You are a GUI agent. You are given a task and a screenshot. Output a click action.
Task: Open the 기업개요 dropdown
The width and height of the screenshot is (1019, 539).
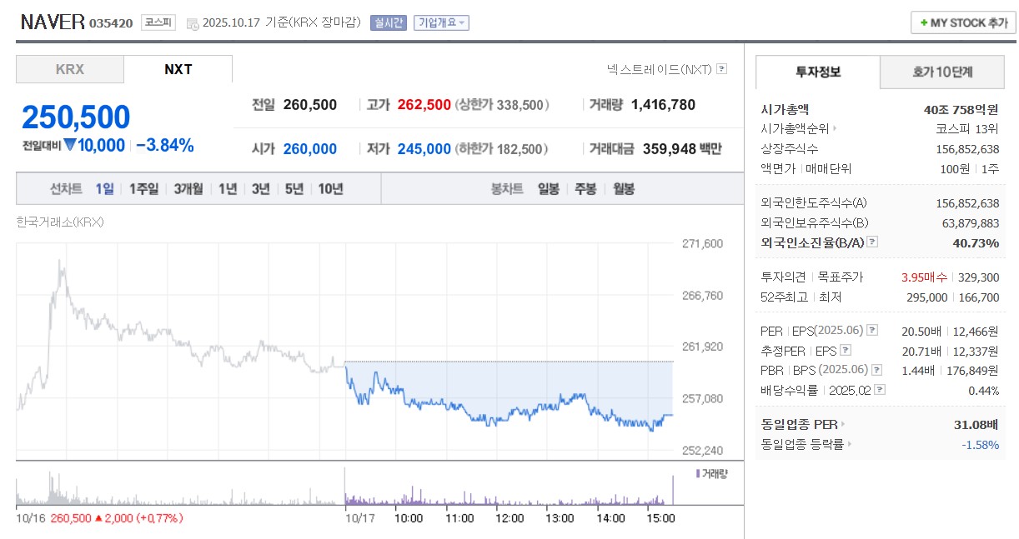(442, 22)
